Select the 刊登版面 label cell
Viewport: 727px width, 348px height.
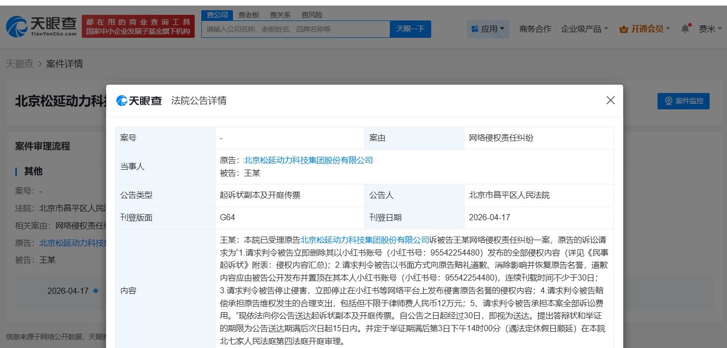coord(166,217)
